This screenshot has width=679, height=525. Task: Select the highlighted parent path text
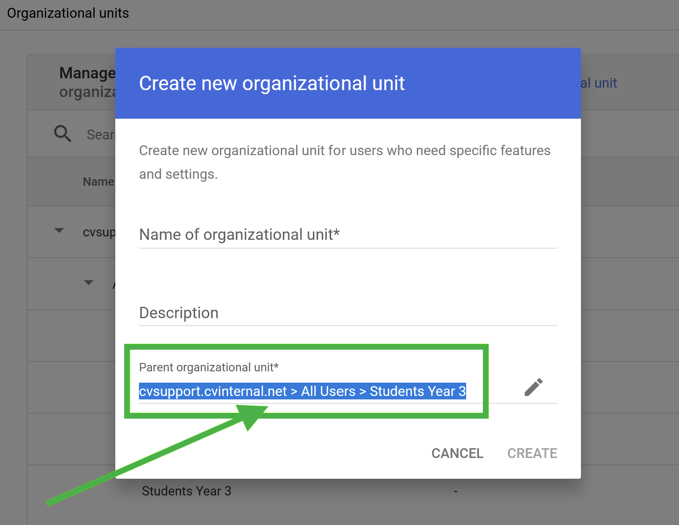point(303,391)
